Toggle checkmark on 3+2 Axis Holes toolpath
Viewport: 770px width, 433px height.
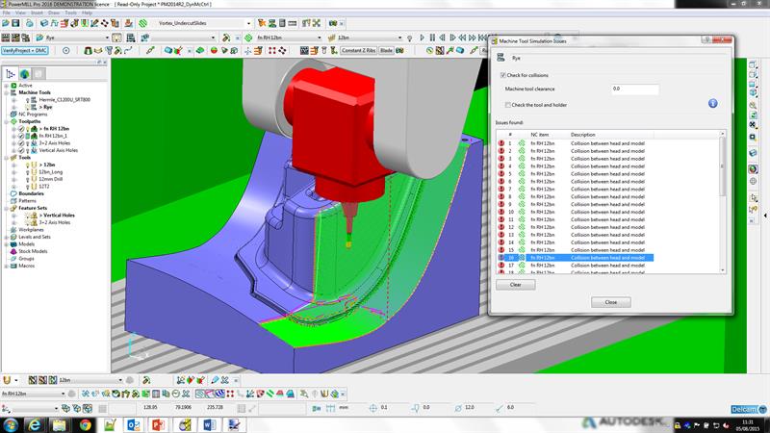[21, 142]
